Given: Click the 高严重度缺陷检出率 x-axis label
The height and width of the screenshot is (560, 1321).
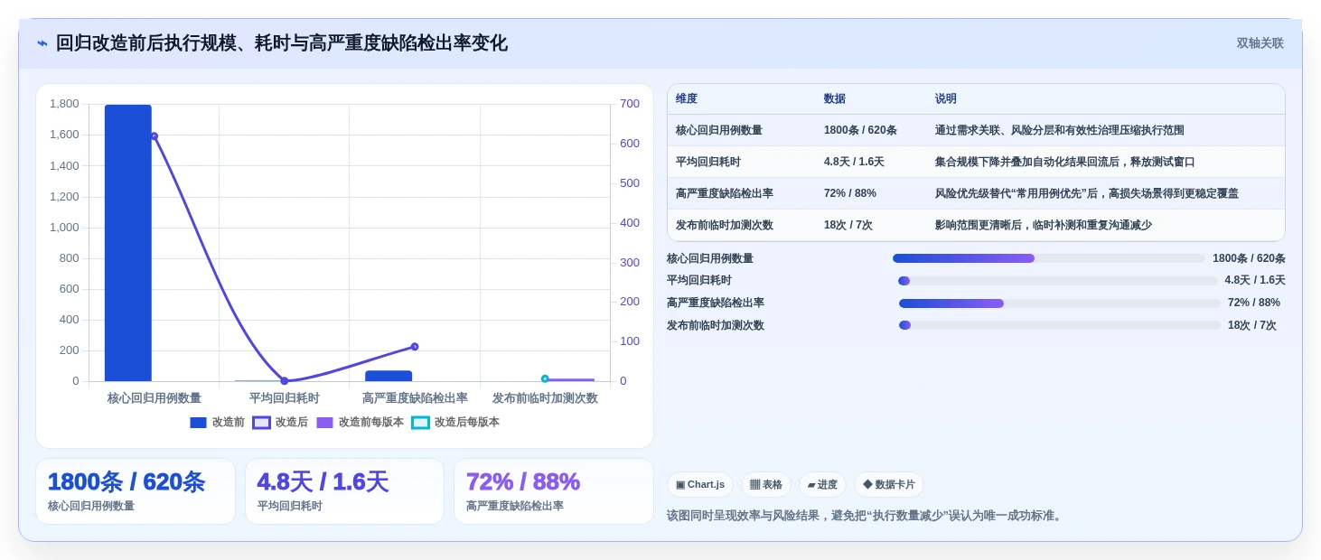Looking at the screenshot, I should point(415,398).
